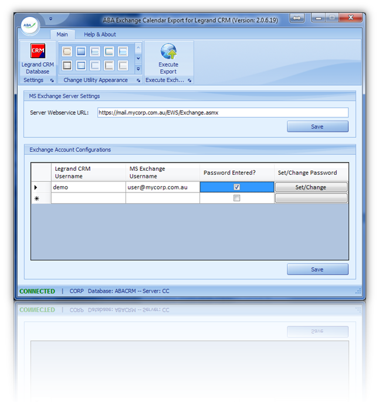Image resolution: width=379 pixels, height=402 pixels.
Task: Open the ABA round application menu button
Action: (x=30, y=25)
